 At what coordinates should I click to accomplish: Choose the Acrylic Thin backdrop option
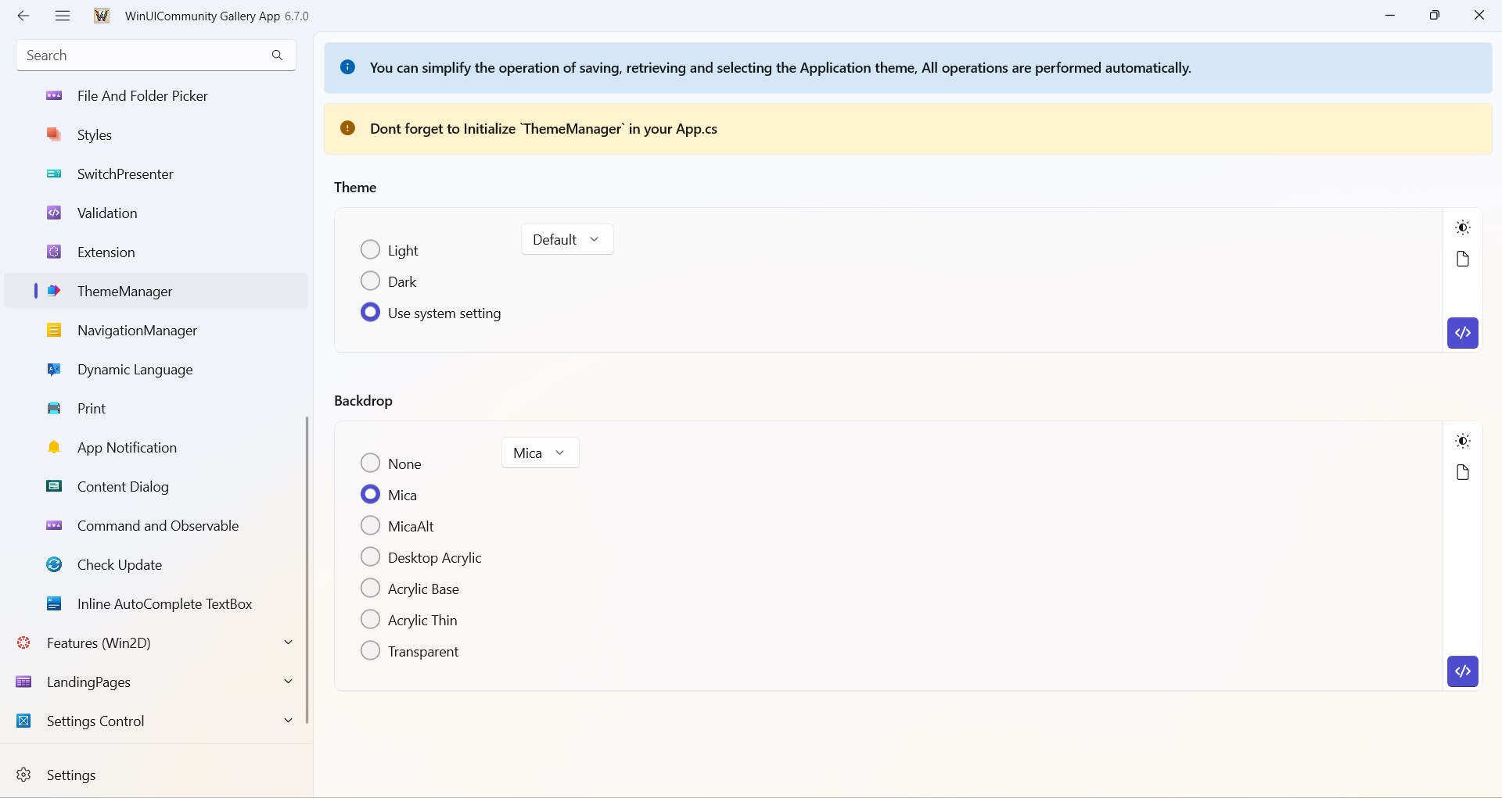(x=370, y=620)
